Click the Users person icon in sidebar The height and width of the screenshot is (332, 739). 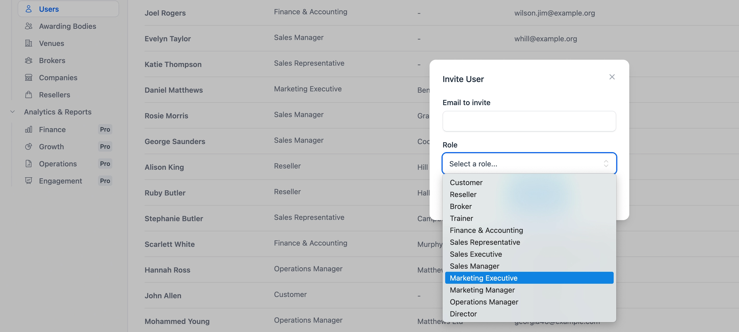point(28,9)
